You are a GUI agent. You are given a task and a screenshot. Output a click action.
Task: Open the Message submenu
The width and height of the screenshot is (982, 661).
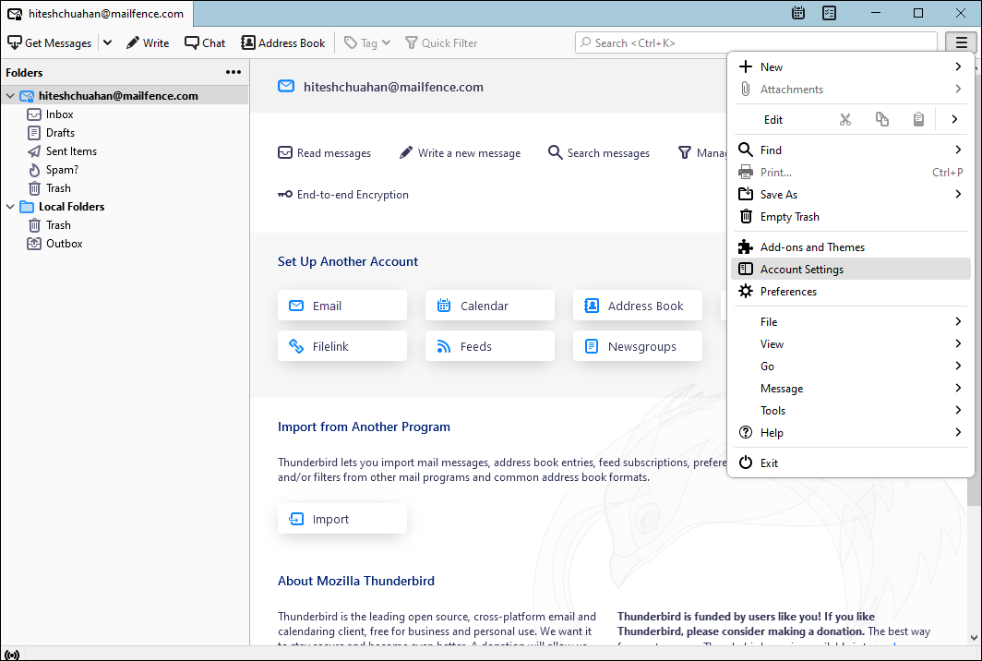(x=851, y=389)
